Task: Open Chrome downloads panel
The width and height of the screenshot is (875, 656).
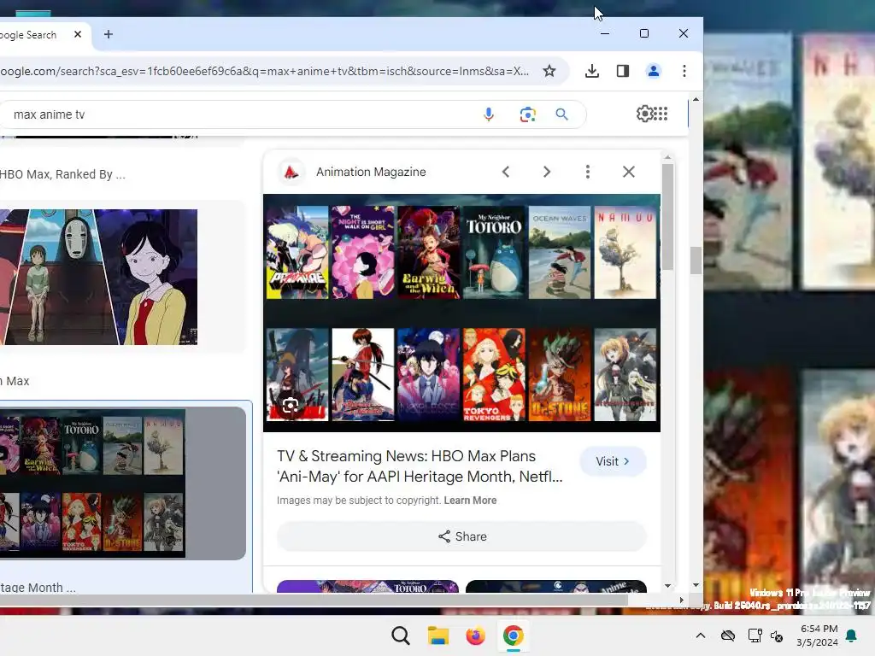Action: point(592,71)
